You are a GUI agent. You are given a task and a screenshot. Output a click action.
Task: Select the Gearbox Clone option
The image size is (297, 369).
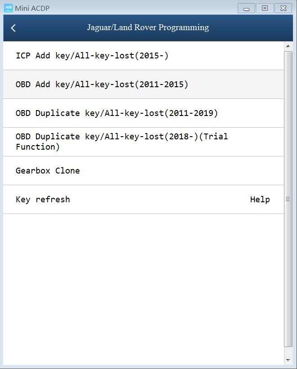143,171
